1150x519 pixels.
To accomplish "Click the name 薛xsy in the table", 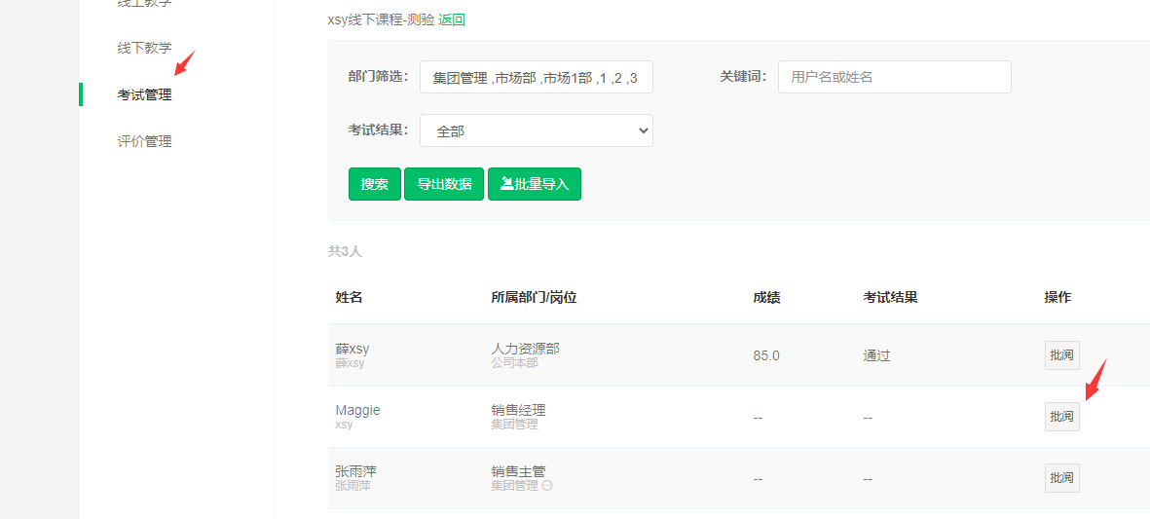I will click(x=352, y=349).
